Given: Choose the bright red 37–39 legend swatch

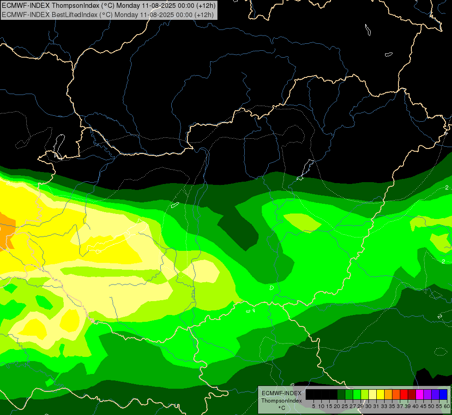Looking at the screenshot, I should pos(404,394).
